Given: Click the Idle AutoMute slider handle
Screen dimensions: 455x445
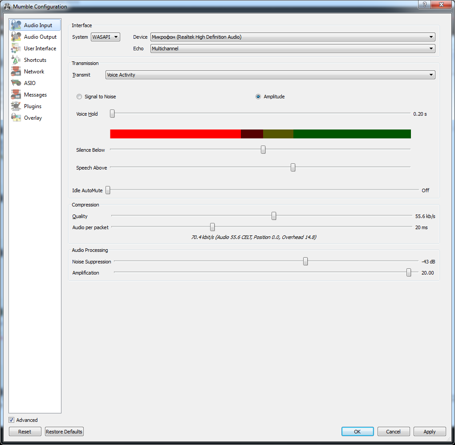Looking at the screenshot, I should click(108, 190).
